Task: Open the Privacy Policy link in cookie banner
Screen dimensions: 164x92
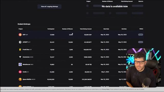Action: pyautogui.click(x=106, y=89)
